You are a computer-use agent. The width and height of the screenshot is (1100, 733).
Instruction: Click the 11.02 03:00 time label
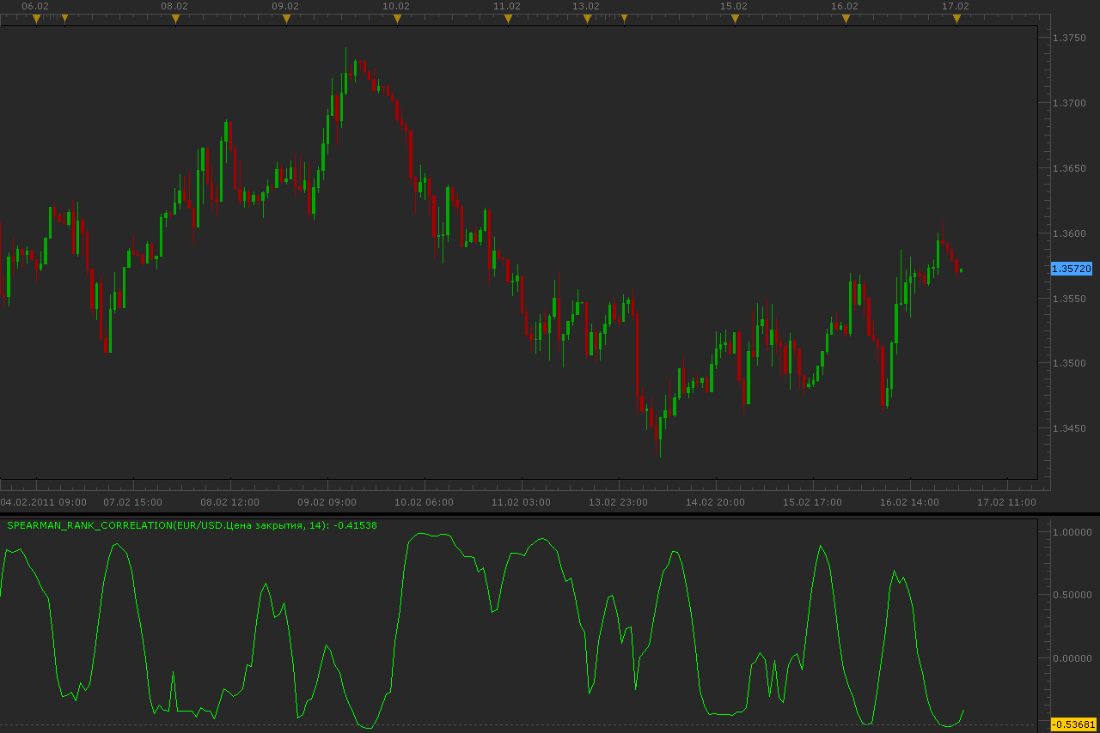(x=522, y=502)
